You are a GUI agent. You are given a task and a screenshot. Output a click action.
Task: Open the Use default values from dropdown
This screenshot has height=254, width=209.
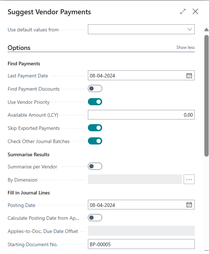[141, 29]
